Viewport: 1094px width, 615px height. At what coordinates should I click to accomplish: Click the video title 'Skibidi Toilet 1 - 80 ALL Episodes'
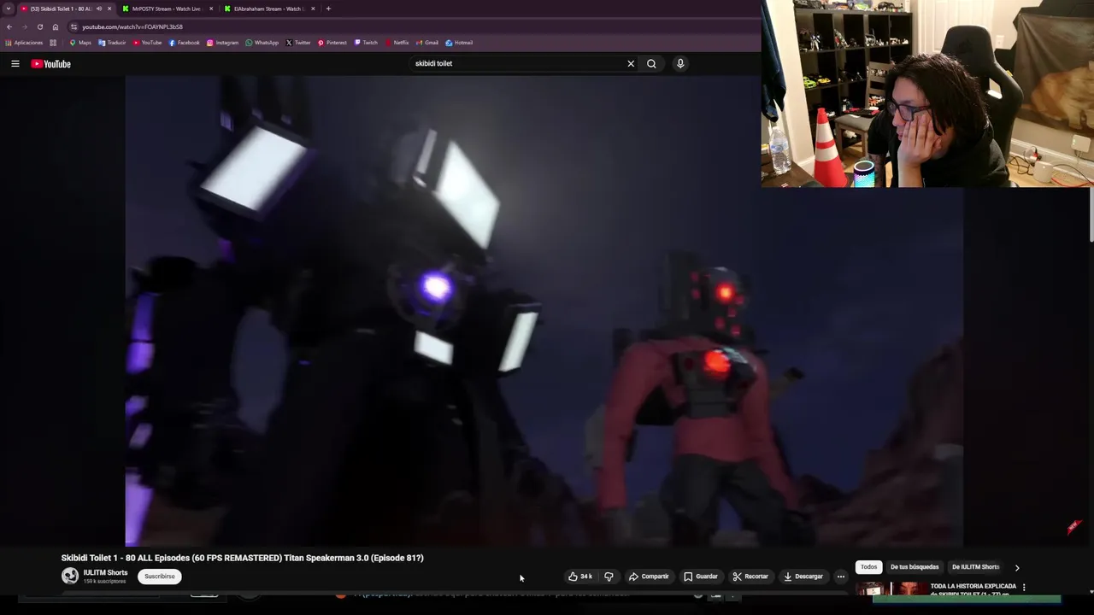[x=242, y=558]
